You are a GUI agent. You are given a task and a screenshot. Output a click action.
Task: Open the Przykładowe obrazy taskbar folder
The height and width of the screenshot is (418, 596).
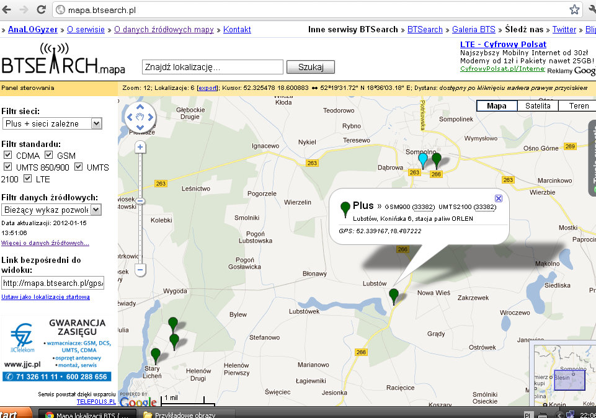pyautogui.click(x=186, y=414)
